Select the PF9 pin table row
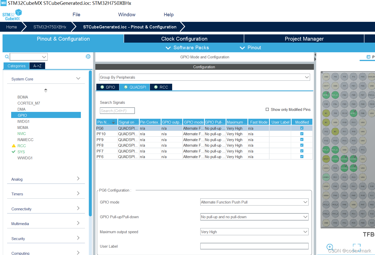Screen dimensions: 375x255 204,140
